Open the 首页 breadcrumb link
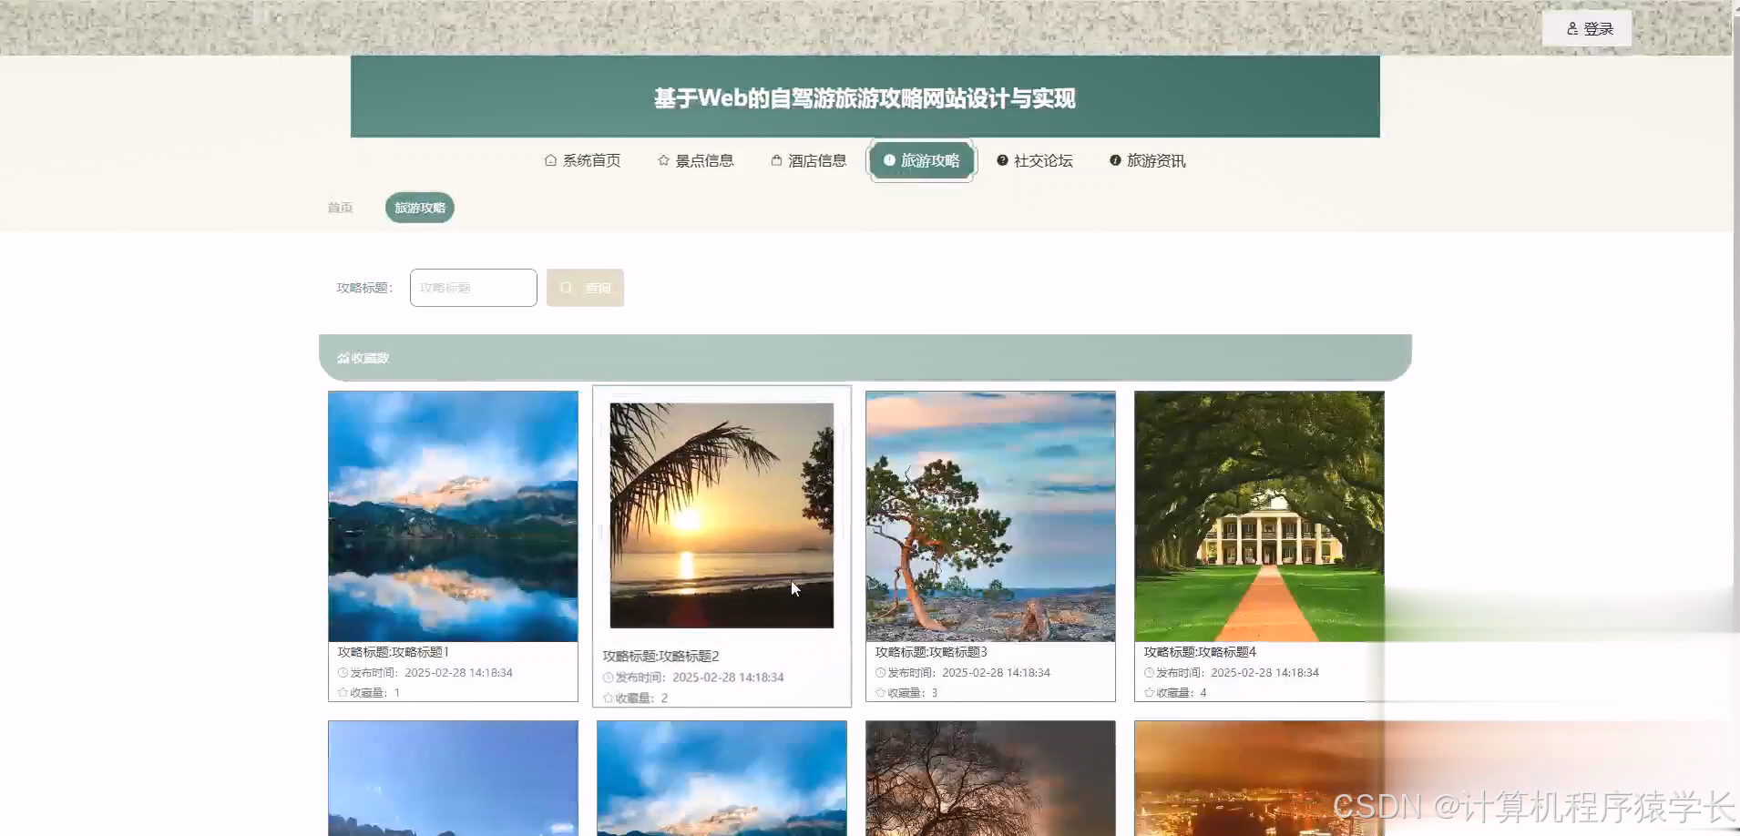The image size is (1740, 836). point(340,207)
